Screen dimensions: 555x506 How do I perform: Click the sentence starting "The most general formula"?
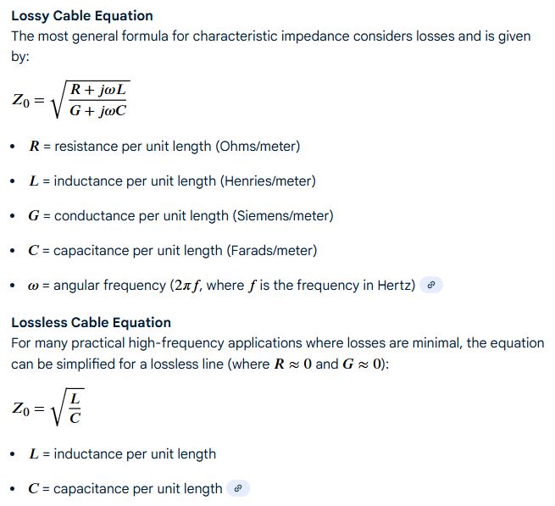point(270,36)
